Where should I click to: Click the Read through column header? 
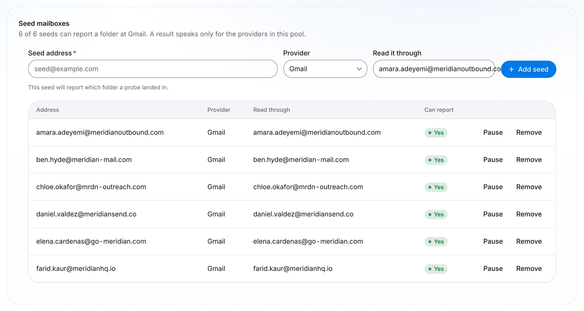click(271, 110)
